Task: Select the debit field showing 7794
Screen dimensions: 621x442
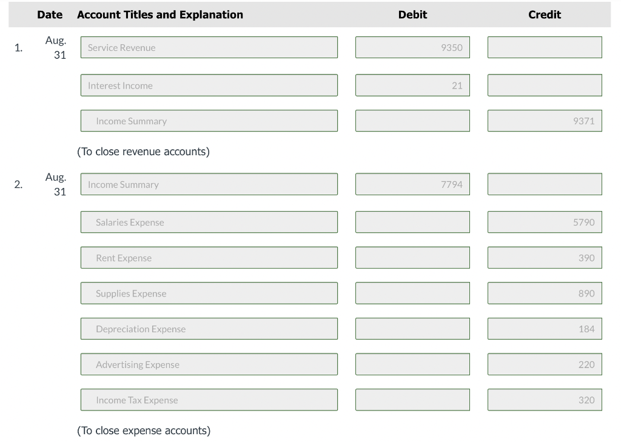Action: (x=412, y=185)
